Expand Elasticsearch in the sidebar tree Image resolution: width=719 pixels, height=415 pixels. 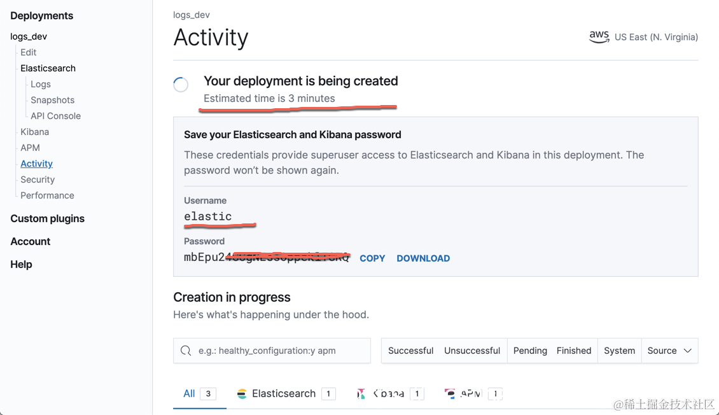[x=48, y=68]
